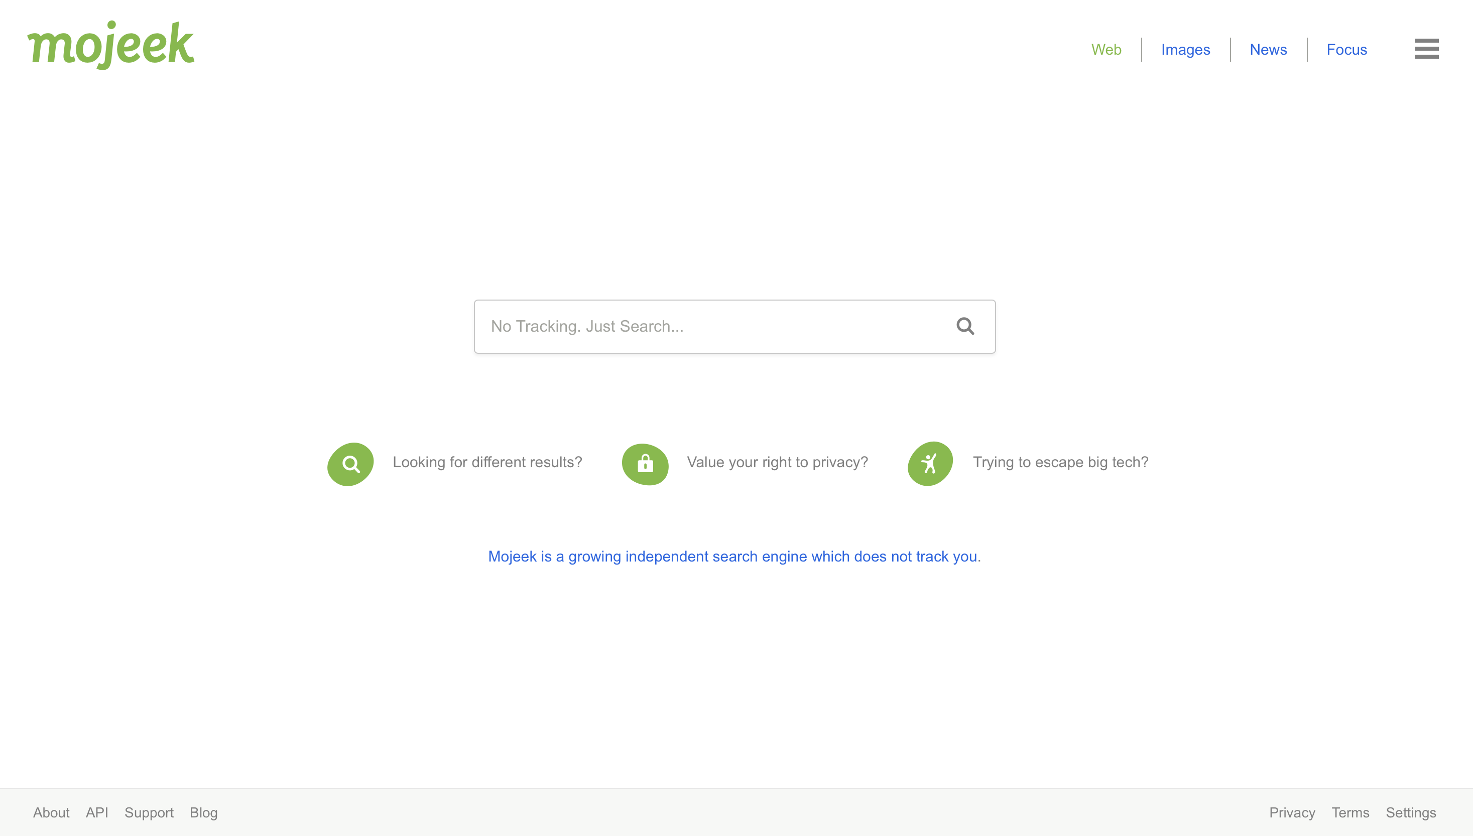Switch to the Web search tab
This screenshot has width=1473, height=836.
(x=1106, y=49)
